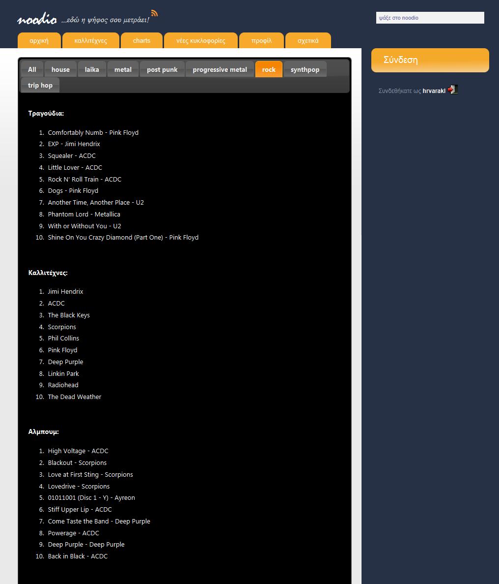Open the νέες κυκλοφορίες tab
This screenshot has height=584, width=499.
pyautogui.click(x=201, y=41)
